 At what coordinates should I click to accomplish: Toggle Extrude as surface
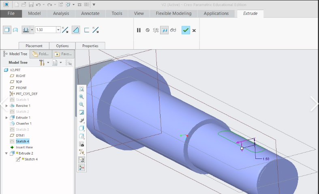click(15, 30)
